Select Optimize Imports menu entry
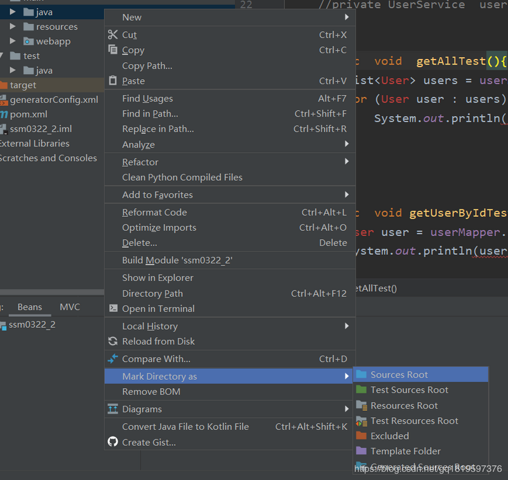This screenshot has height=480, width=508. click(159, 228)
